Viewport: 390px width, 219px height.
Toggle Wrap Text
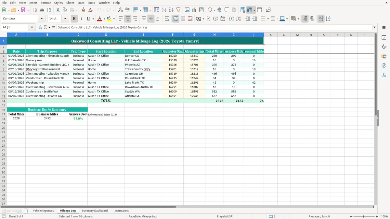pyautogui.click(x=167, y=19)
